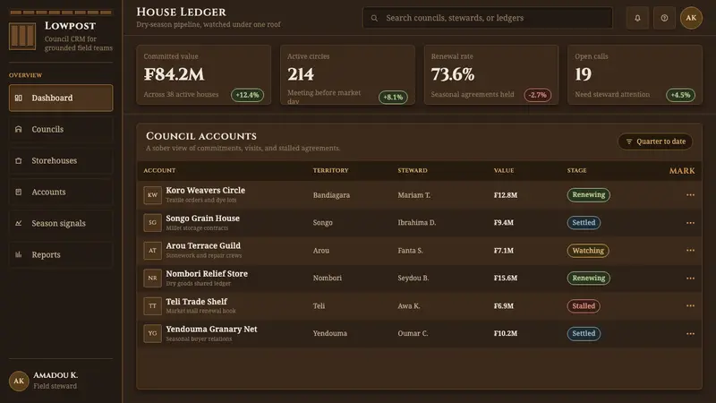Click the STEWARD column header

pyautogui.click(x=413, y=170)
